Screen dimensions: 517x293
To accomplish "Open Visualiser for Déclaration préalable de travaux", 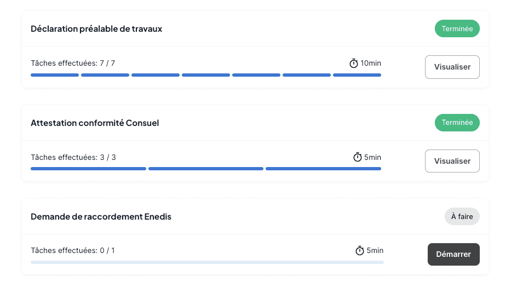I will pyautogui.click(x=452, y=67).
